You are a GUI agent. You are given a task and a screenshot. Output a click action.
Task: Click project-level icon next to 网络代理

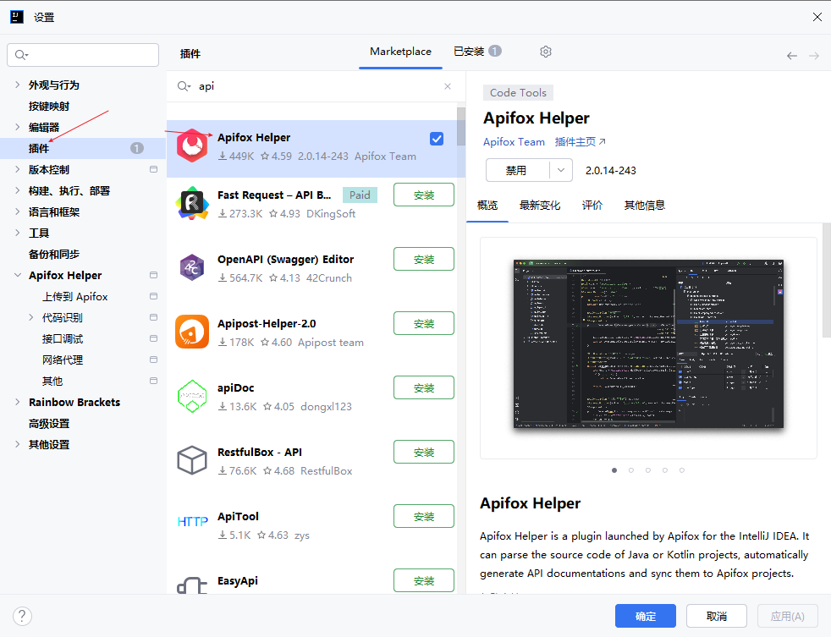click(x=154, y=360)
